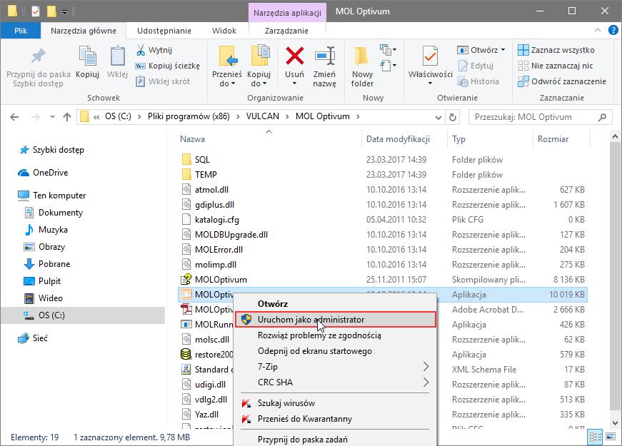Navigate to VULCAN in the breadcrumb
622x446 pixels.
coord(263,116)
